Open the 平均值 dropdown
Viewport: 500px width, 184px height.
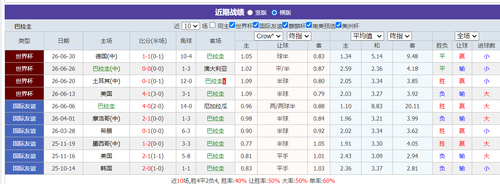367,36
